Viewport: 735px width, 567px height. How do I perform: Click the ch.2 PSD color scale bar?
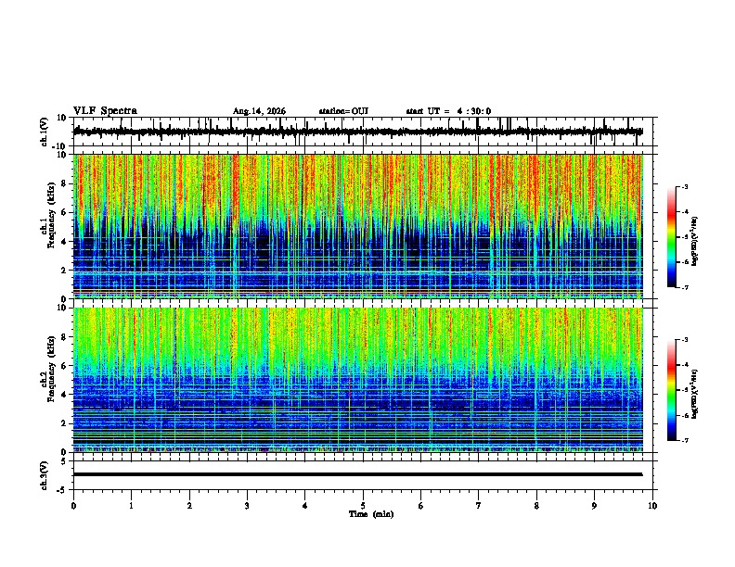tap(672, 390)
